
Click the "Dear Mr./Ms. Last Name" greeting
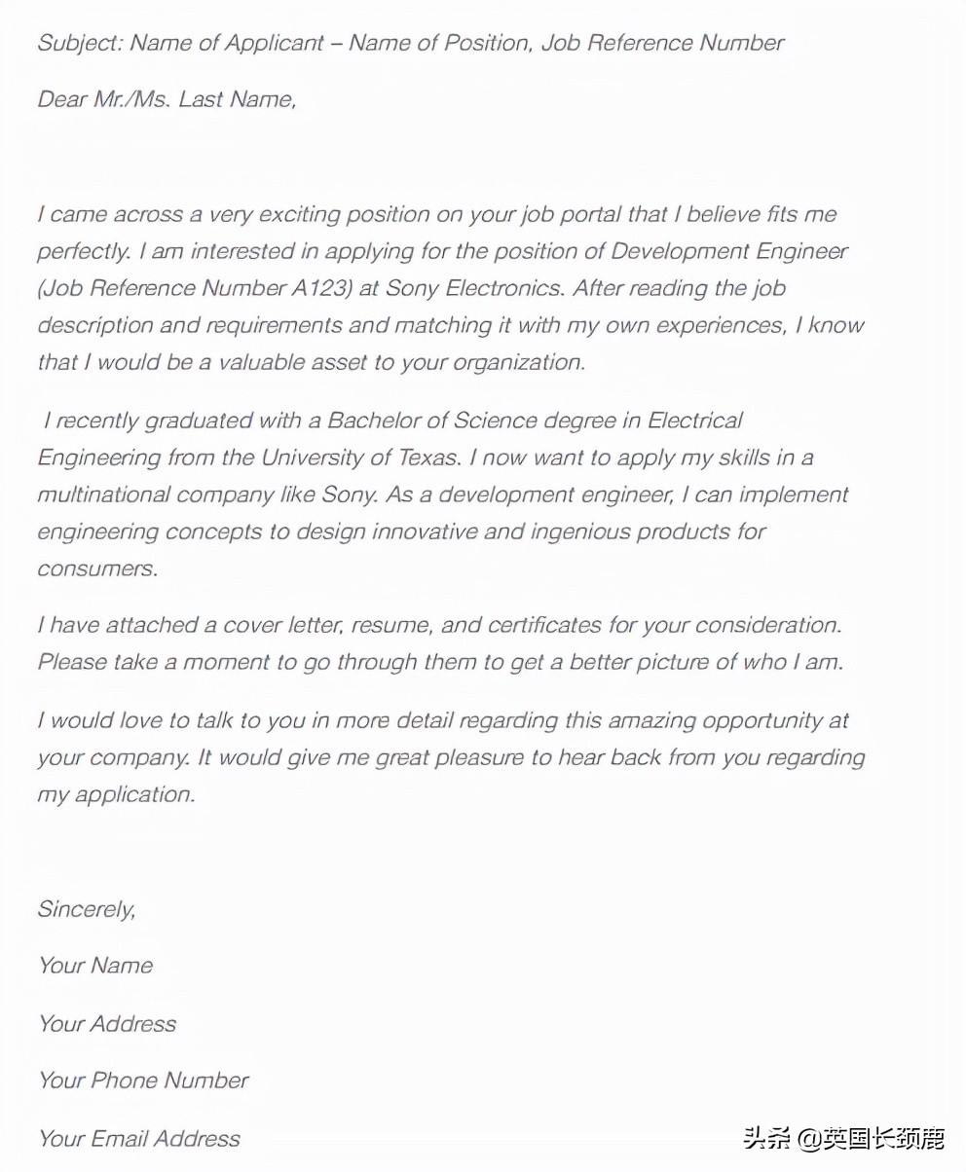(x=166, y=99)
